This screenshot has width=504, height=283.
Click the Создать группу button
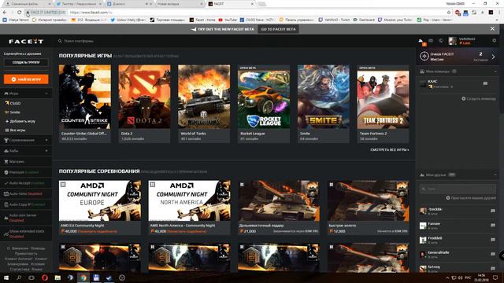point(26,62)
